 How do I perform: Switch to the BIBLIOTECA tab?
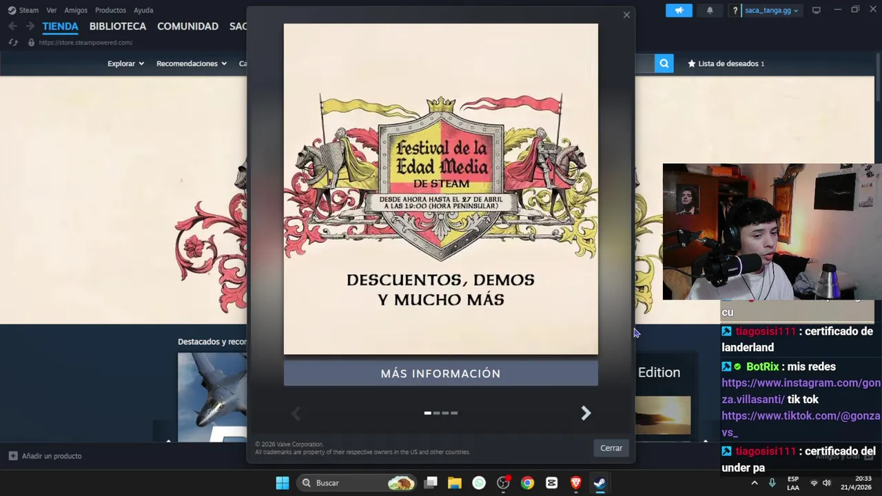(x=118, y=26)
